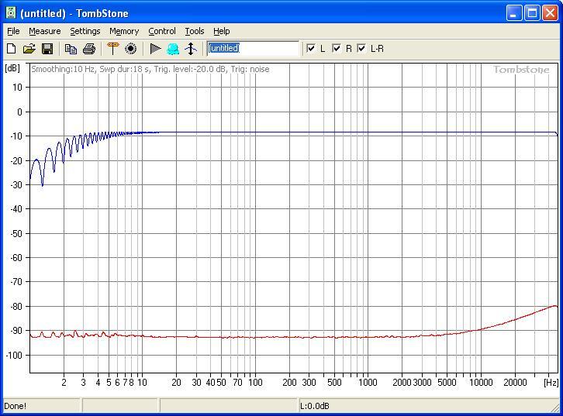Open the Tools menu

tap(194, 31)
